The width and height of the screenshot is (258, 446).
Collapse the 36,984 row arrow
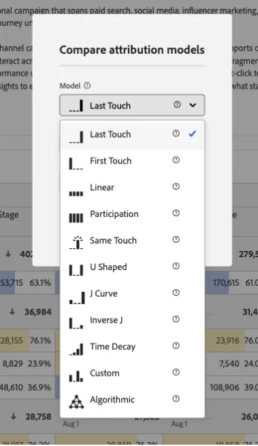(12, 312)
